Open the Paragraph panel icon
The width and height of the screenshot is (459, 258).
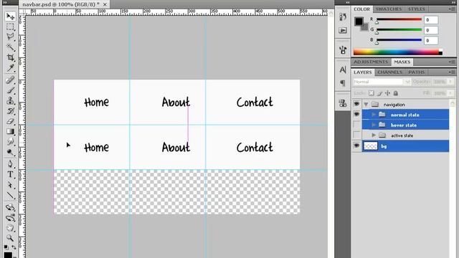point(343,83)
